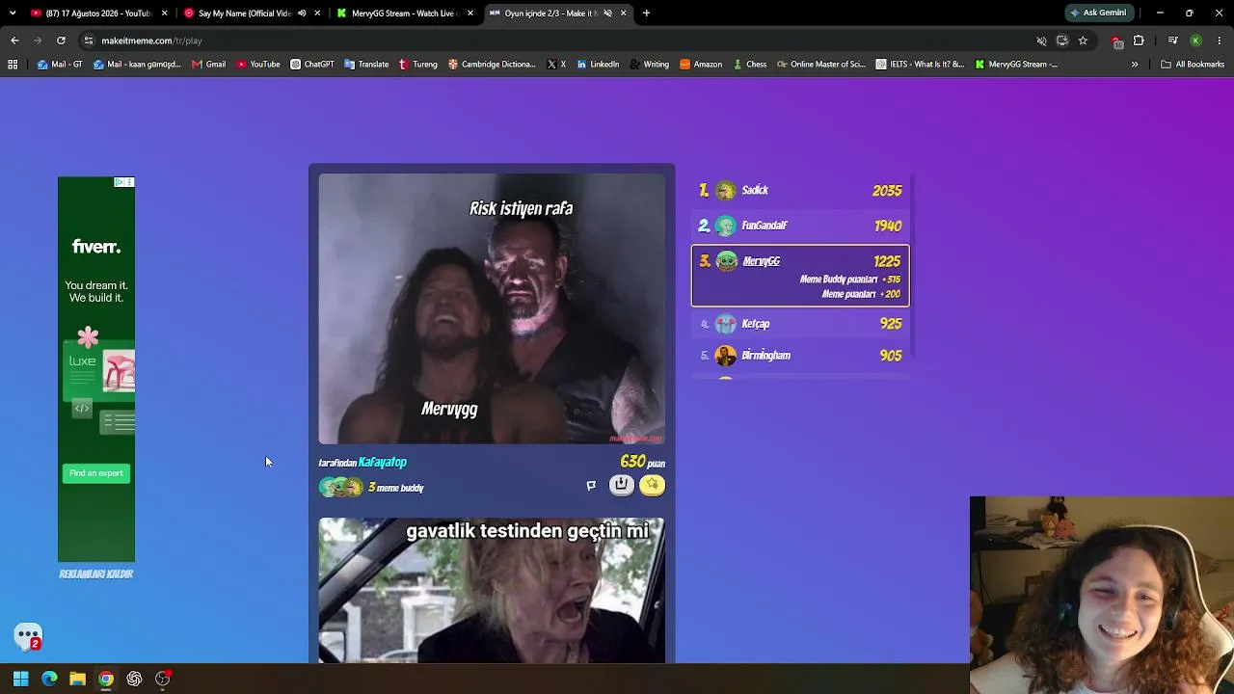Launch Microsoft Edge from the taskbar

[x=49, y=679]
